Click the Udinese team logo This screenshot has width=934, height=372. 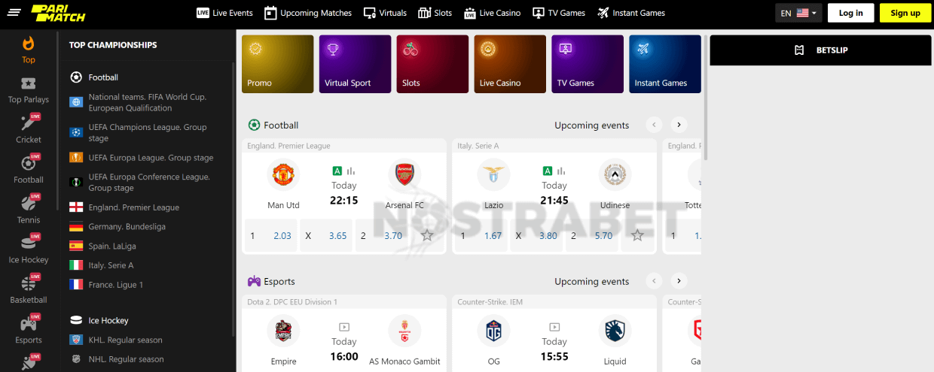pos(615,175)
